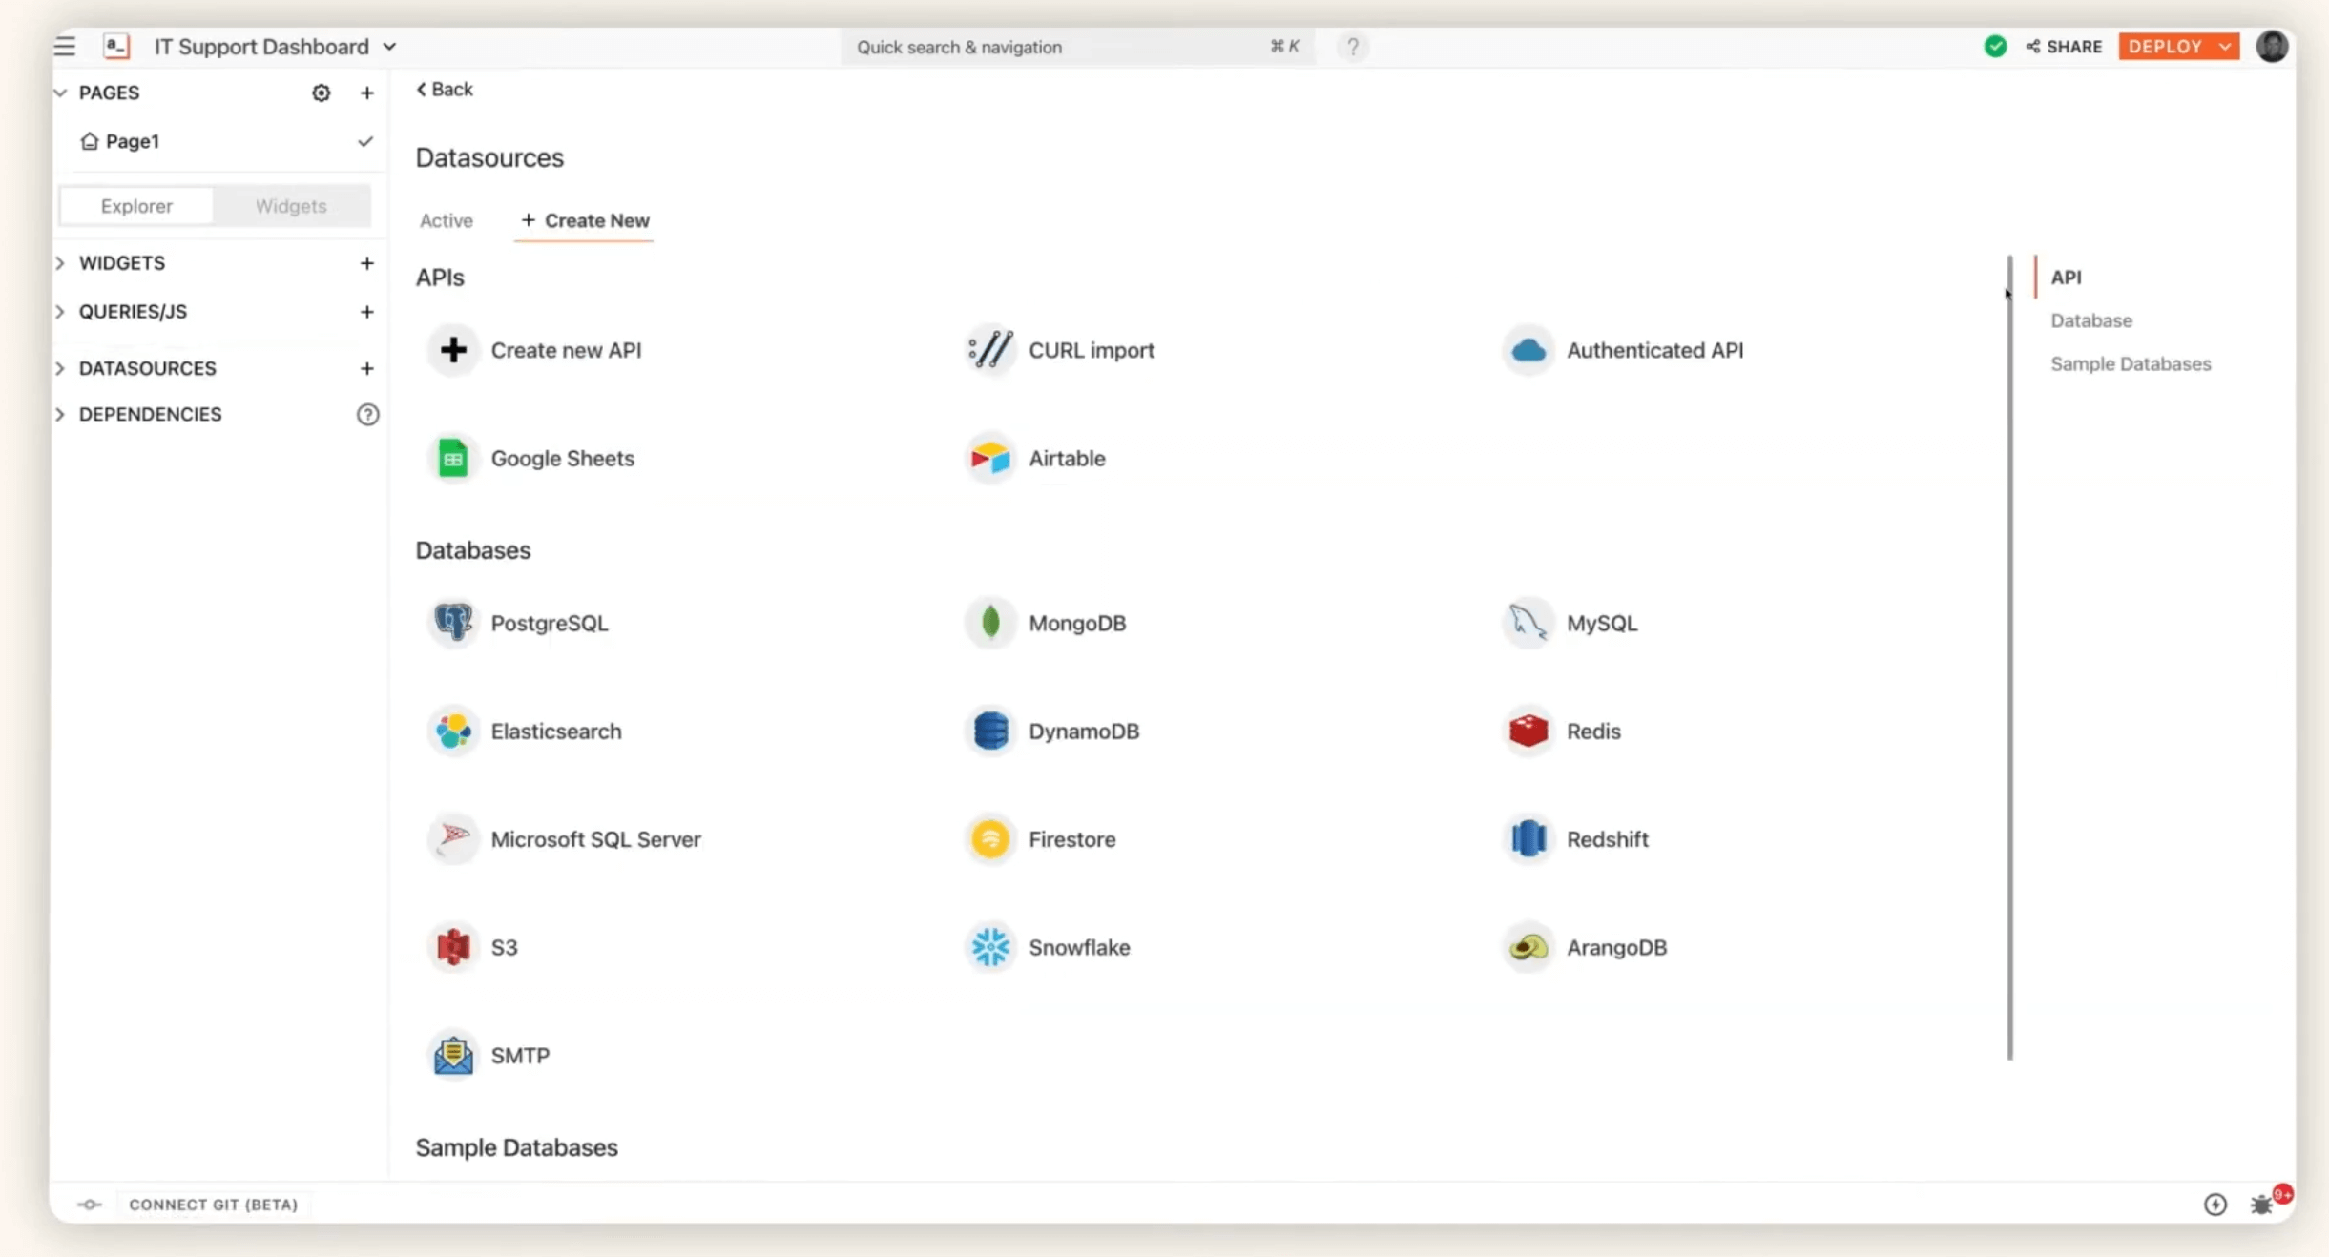Open the DEPLOY button dropdown arrow
Image resolution: width=2329 pixels, height=1257 pixels.
(2225, 47)
